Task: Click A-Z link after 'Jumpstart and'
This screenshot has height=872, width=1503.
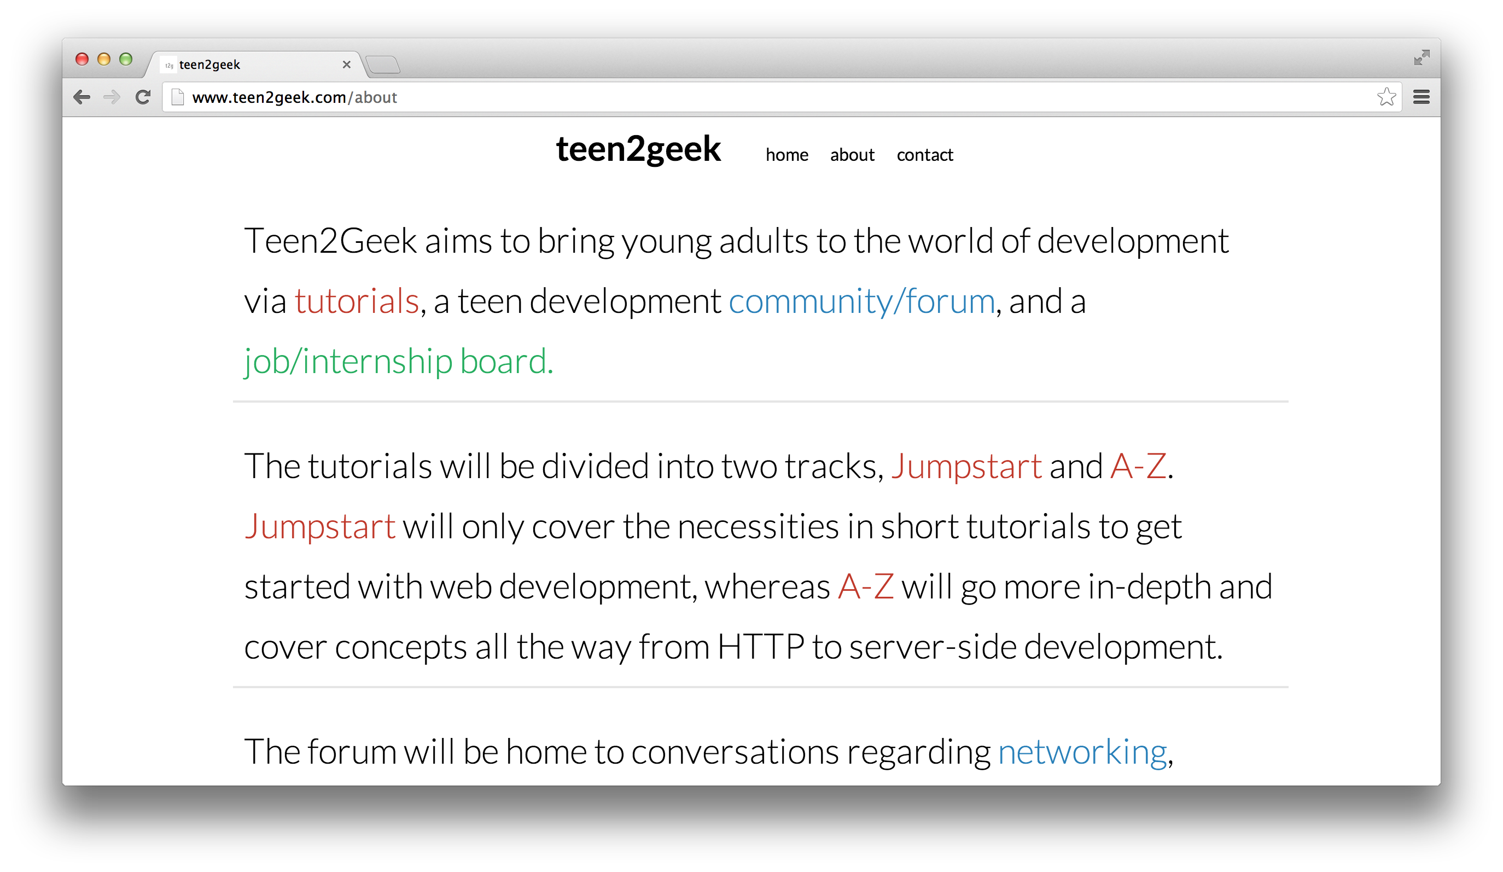Action: tap(1138, 466)
